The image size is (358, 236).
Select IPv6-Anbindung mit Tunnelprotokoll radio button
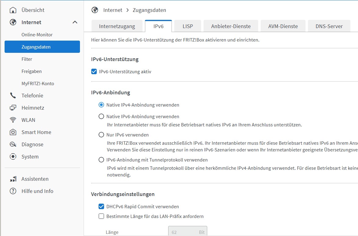(101, 160)
